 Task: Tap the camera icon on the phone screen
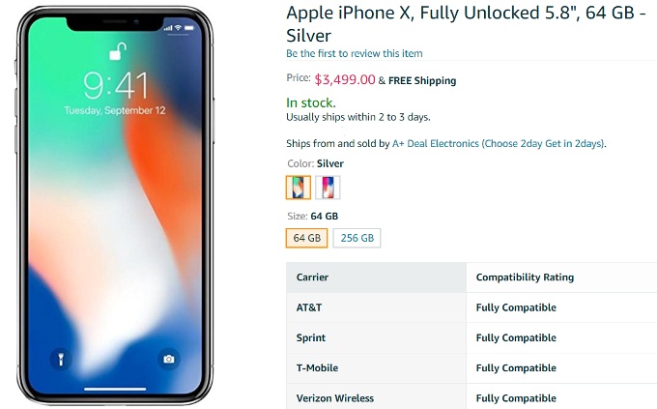click(x=169, y=360)
